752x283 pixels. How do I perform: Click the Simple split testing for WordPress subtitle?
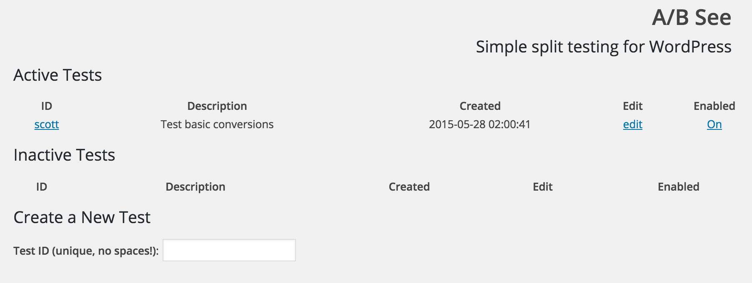tap(603, 47)
